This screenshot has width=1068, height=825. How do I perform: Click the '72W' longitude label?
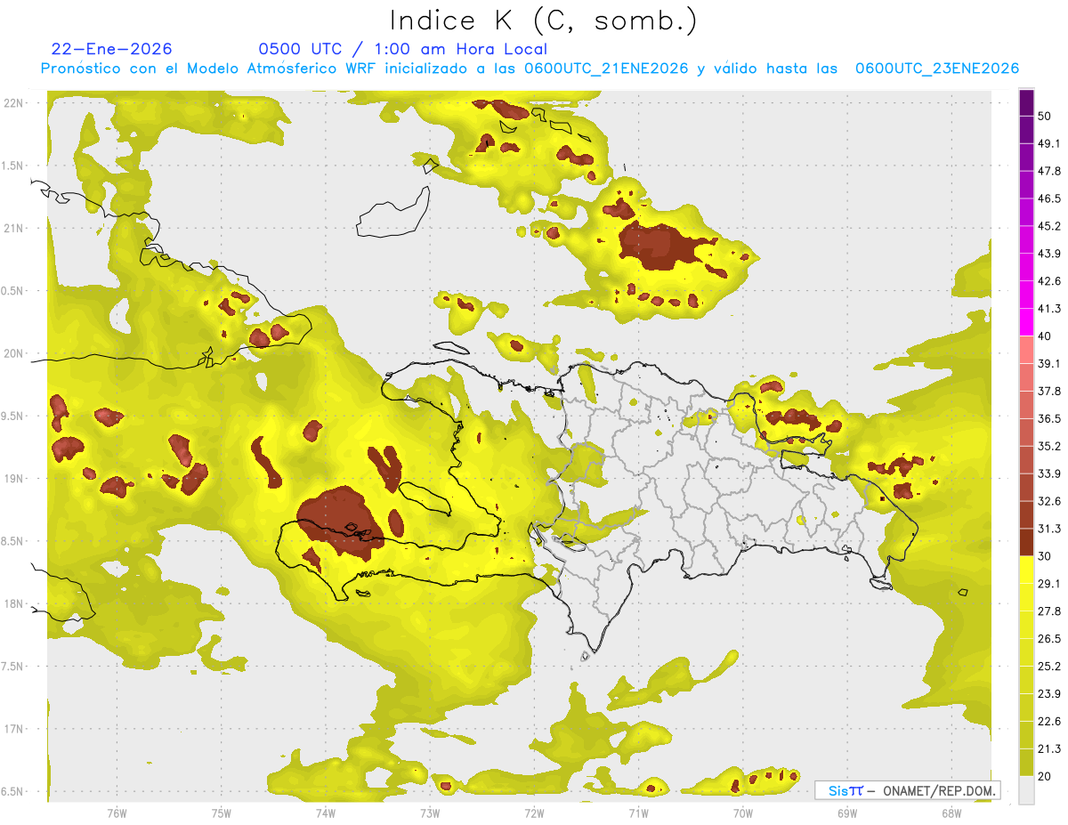click(x=534, y=813)
